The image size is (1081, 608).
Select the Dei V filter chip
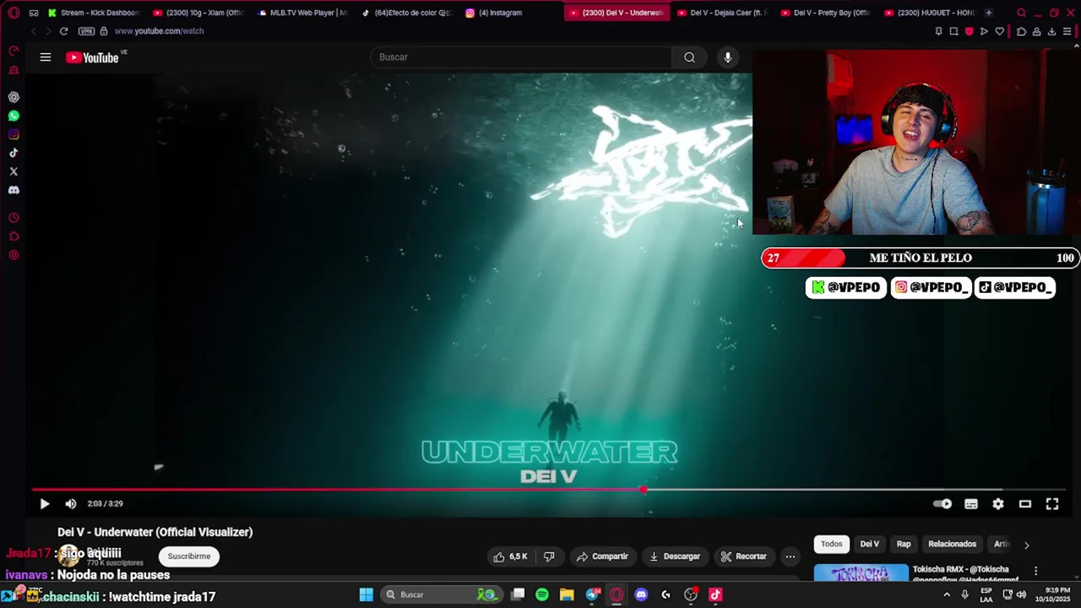869,545
